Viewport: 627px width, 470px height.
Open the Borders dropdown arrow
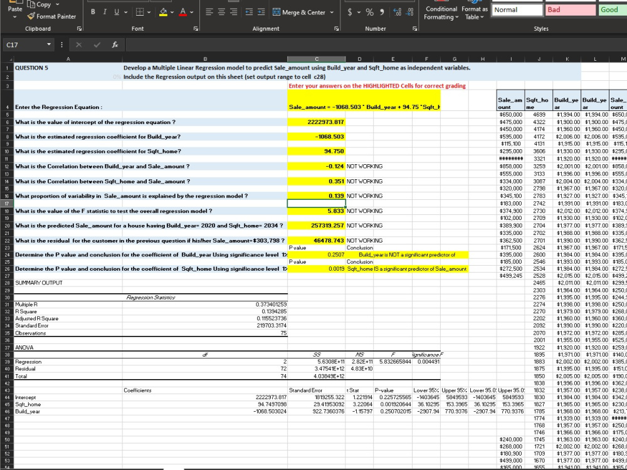(x=148, y=13)
